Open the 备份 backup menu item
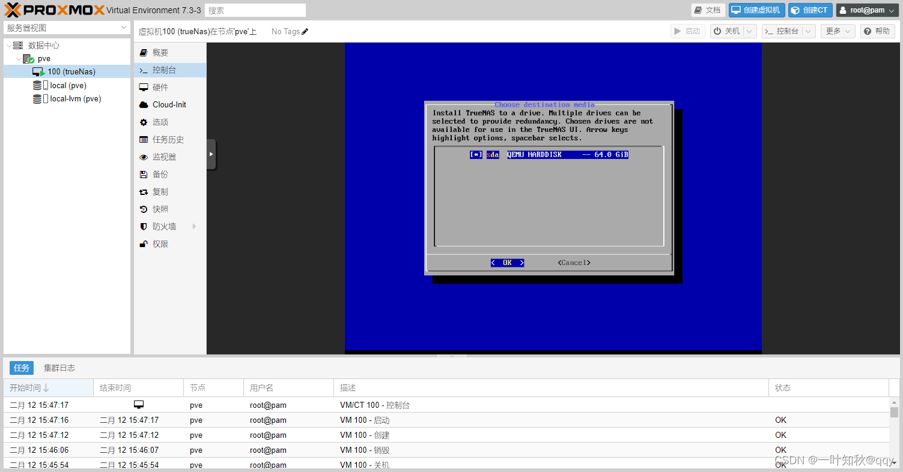Image resolution: width=903 pixels, height=472 pixels. pos(170,174)
